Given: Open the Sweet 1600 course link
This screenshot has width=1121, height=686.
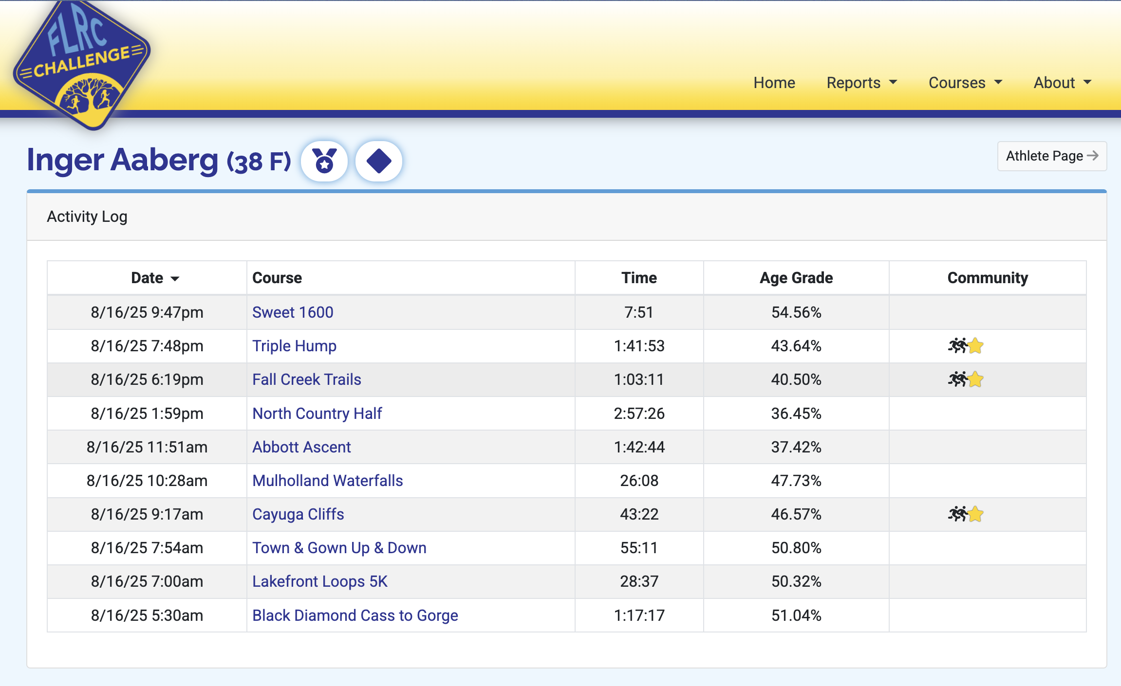Looking at the screenshot, I should (293, 312).
